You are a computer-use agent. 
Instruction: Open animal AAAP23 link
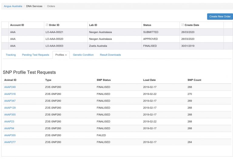point(9,122)
